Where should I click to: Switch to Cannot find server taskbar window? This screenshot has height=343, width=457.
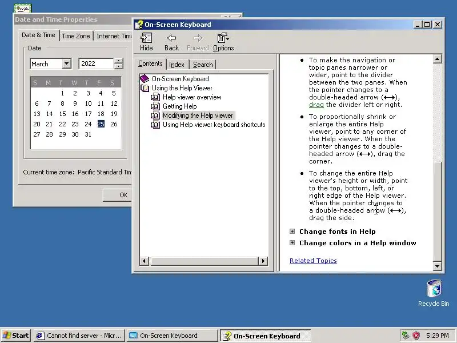79,336
